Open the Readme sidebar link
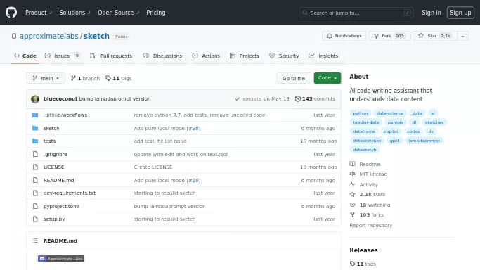 (365, 164)
